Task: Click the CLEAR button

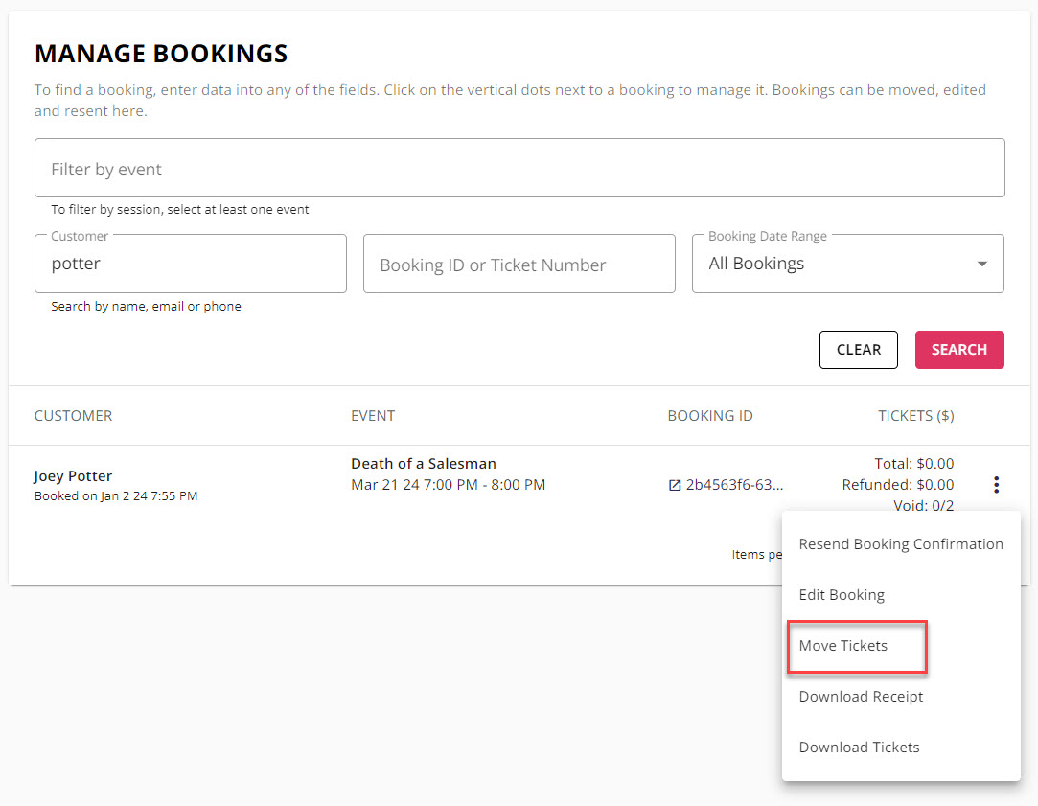Action: 858,350
